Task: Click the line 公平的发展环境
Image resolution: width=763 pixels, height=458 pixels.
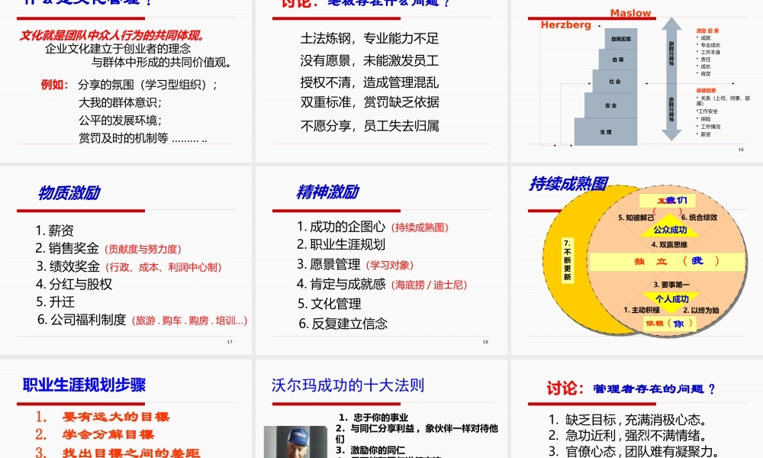Action: tap(121, 121)
